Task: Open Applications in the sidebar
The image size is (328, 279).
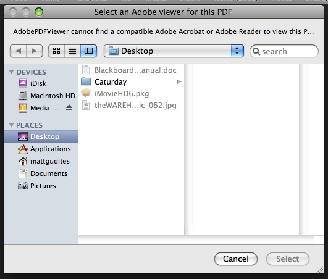Action: [x=41, y=149]
